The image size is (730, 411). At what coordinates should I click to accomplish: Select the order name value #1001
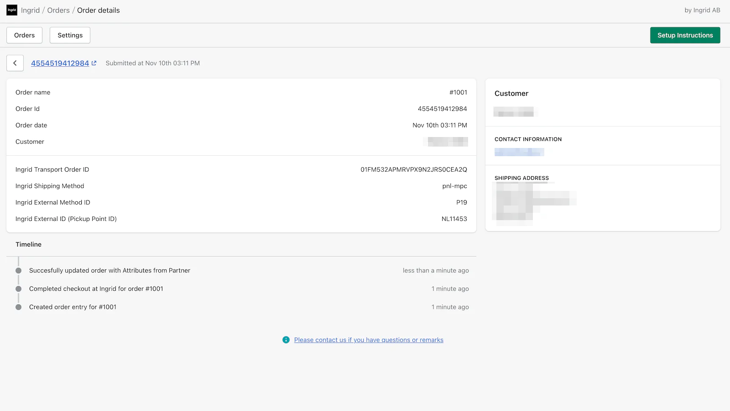458,92
